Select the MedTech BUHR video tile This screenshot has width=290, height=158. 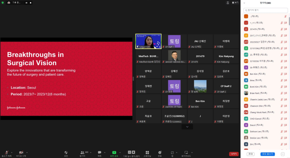(x=148, y=56)
